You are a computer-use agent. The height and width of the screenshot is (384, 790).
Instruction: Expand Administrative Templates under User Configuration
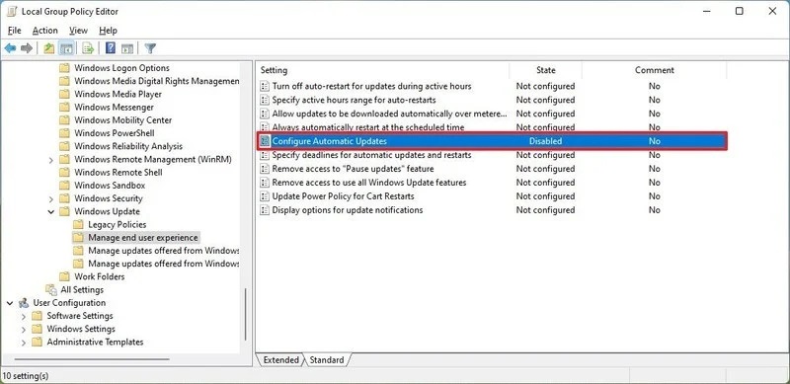23,343
